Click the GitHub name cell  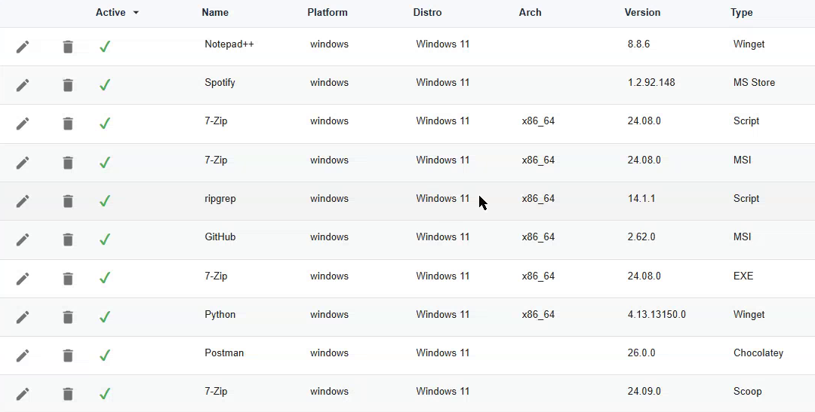click(x=220, y=237)
